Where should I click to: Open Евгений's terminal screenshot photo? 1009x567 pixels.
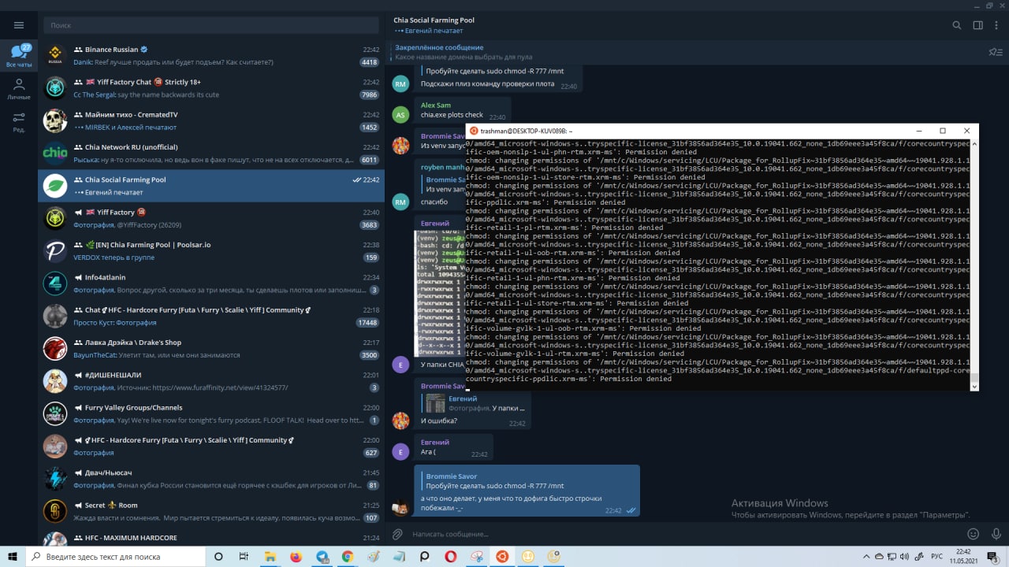click(440, 293)
